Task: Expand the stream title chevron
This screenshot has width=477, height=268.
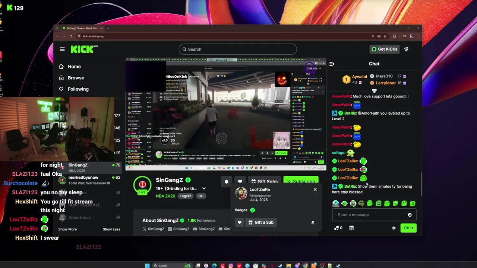Action: pyautogui.click(x=204, y=189)
